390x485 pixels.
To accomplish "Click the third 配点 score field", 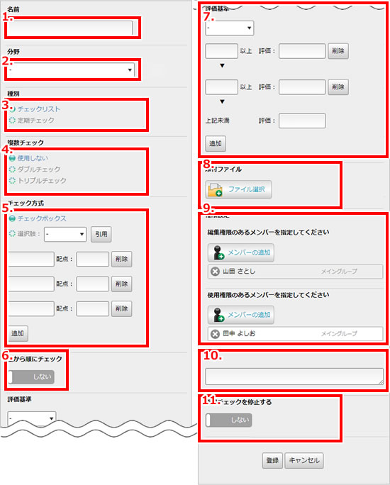I will [x=93, y=308].
